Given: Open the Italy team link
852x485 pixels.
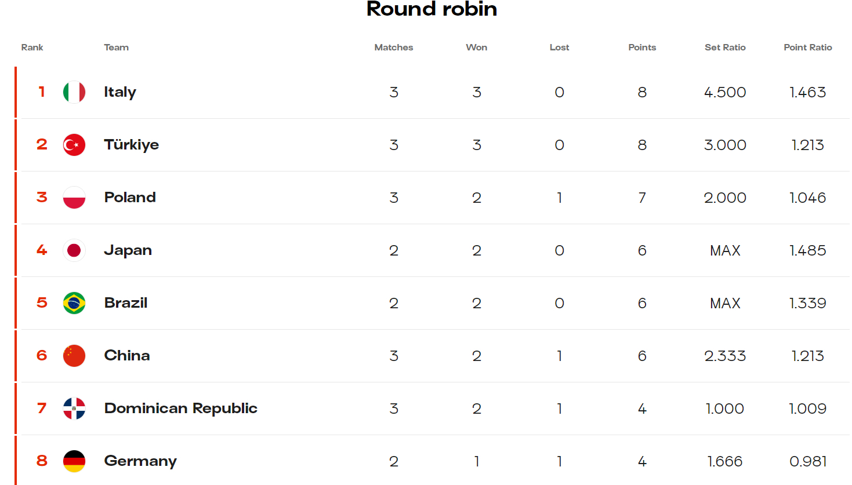Looking at the screenshot, I should pyautogui.click(x=120, y=92).
